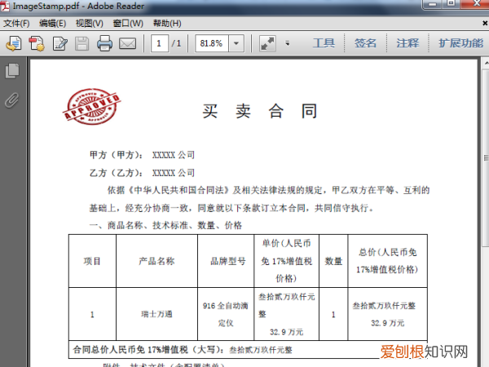The height and width of the screenshot is (367, 489).
Task: Click the 单价(人民币免17%增值税价格) header
Action: pos(286,261)
